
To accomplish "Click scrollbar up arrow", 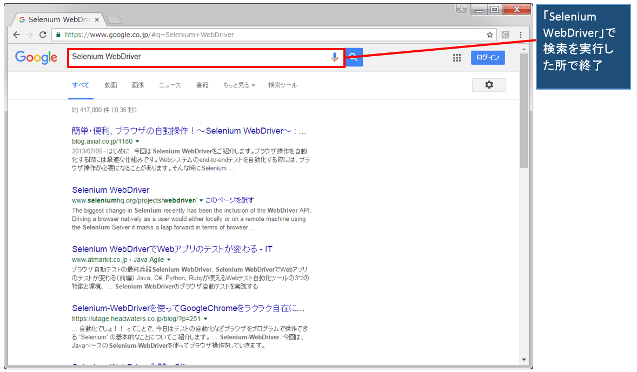I will point(524,49).
